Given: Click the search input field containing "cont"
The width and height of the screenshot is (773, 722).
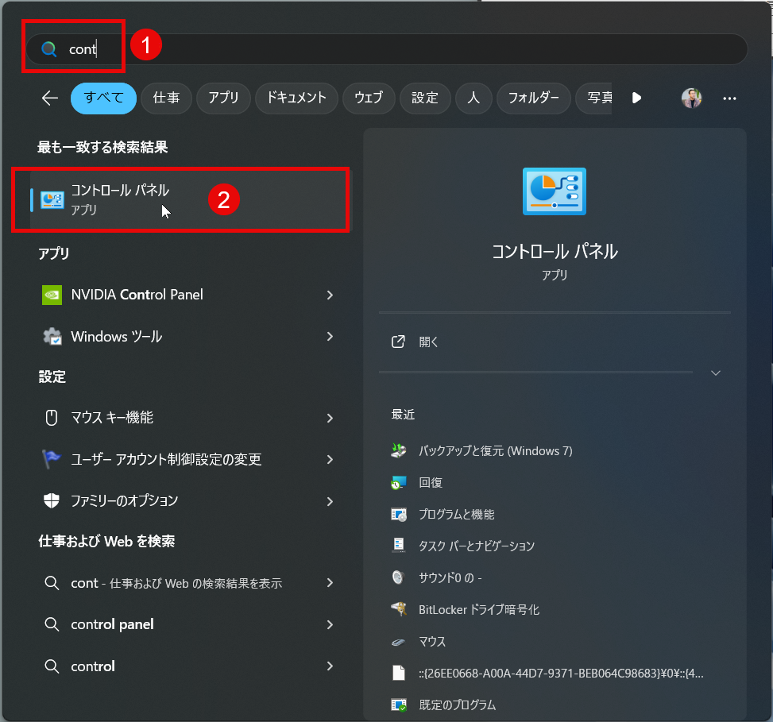Looking at the screenshot, I should pyautogui.click(x=387, y=48).
